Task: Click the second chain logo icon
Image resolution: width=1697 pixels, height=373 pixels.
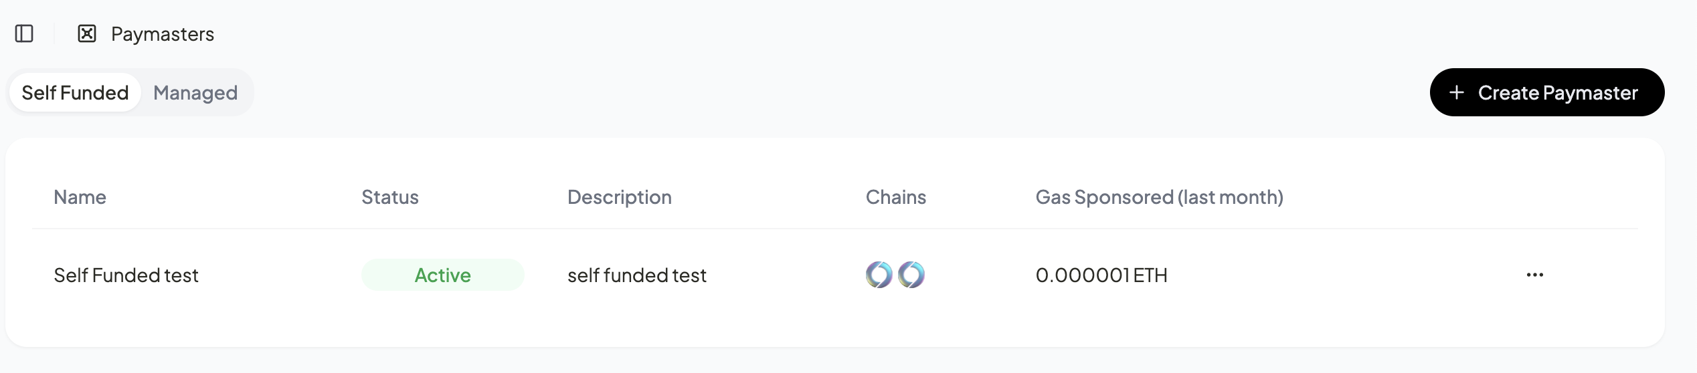Action: point(911,275)
